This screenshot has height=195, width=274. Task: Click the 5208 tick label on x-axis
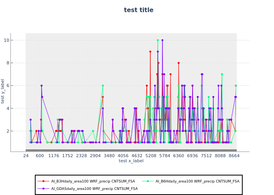tap(151, 156)
